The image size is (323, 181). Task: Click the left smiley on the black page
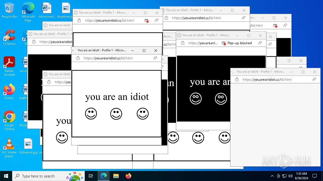click(x=196, y=99)
